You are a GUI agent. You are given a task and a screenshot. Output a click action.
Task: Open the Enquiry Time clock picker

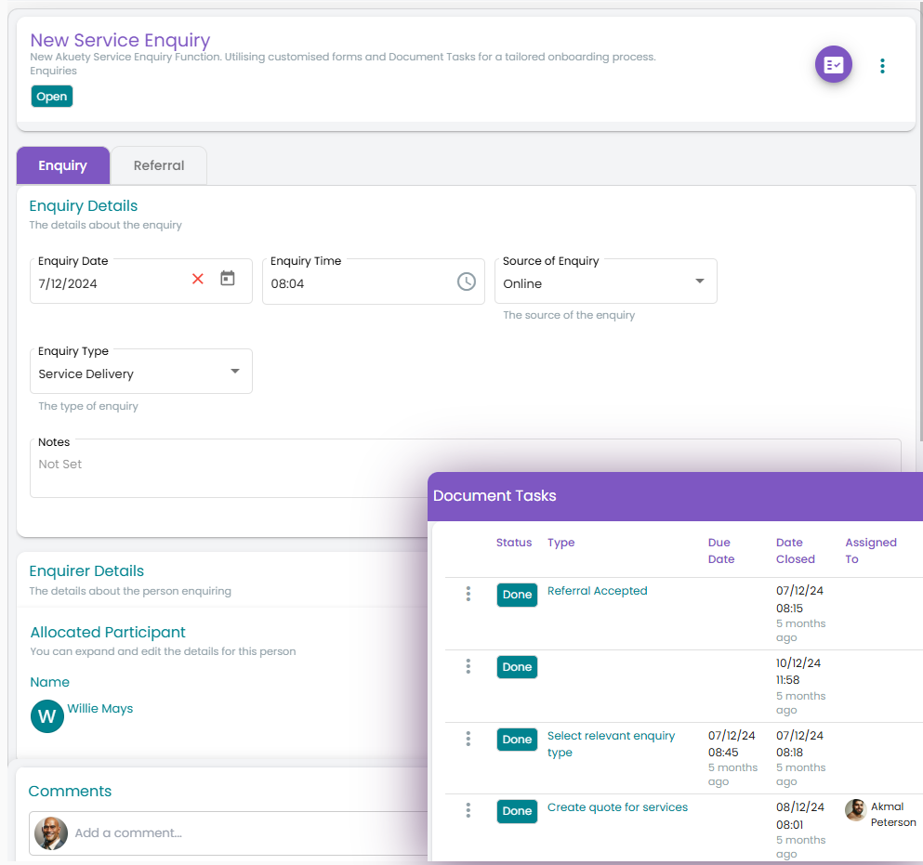467,282
